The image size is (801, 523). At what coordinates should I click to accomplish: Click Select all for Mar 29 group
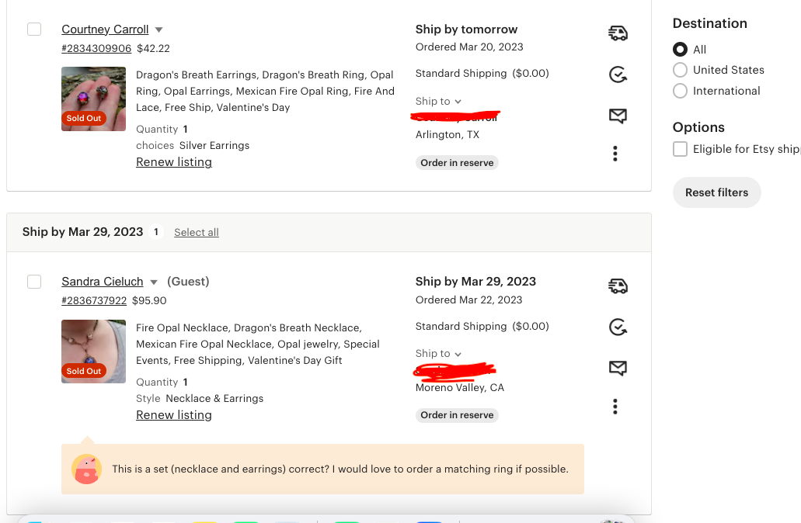pyautogui.click(x=196, y=232)
